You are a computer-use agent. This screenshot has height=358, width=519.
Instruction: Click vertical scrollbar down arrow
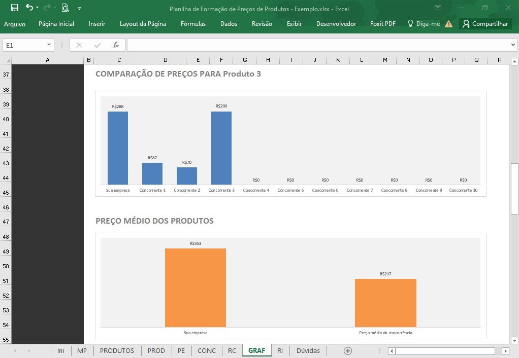pyautogui.click(x=514, y=340)
